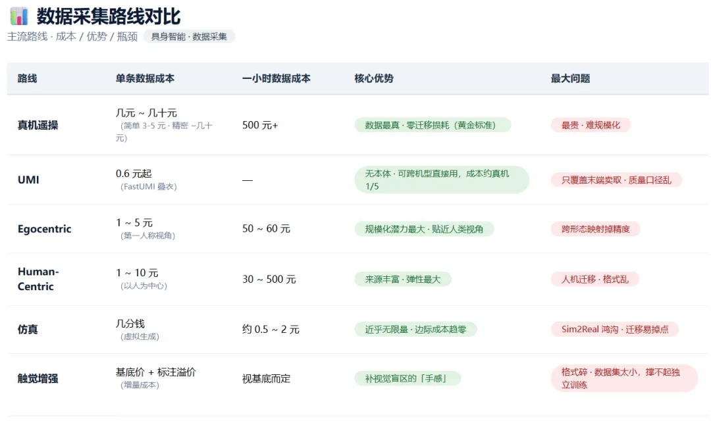This screenshot has width=711, height=423.
Task: Click the 1 ~ 5 元 cost cell
Action: pos(134,223)
